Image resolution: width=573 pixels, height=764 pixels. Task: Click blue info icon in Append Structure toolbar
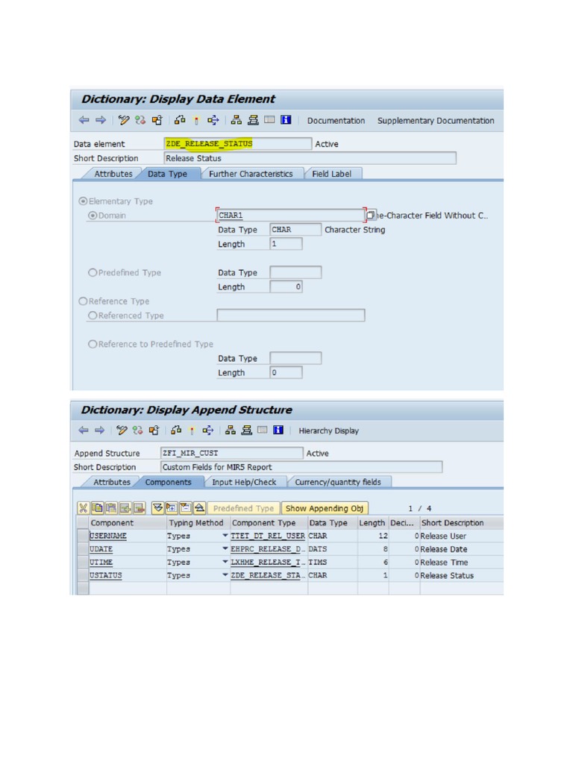coord(278,430)
